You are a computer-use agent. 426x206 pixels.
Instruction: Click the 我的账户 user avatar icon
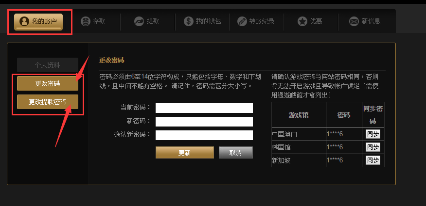[24, 22]
